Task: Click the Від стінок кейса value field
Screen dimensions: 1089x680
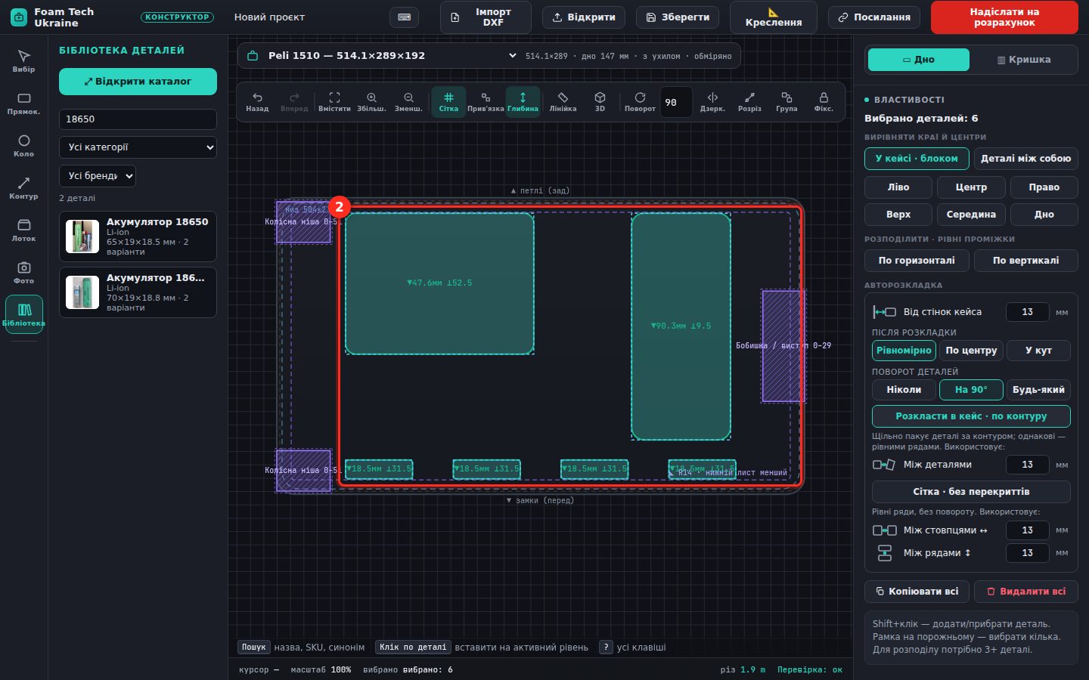Action: 1027,312
